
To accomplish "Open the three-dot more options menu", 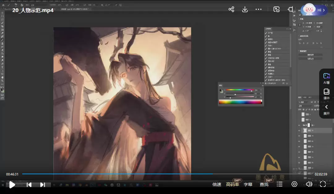I will [x=258, y=9].
